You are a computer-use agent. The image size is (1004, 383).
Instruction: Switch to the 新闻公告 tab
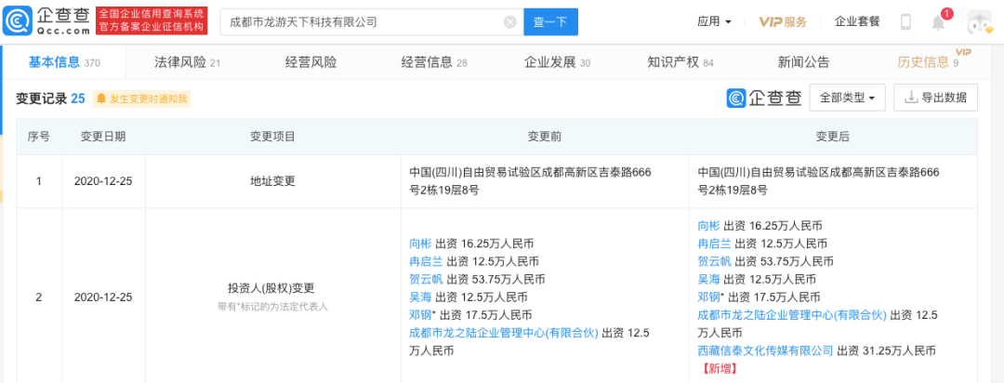(803, 62)
